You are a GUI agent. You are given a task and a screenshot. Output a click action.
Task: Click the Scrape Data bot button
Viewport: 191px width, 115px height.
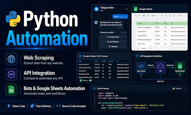click(113, 37)
